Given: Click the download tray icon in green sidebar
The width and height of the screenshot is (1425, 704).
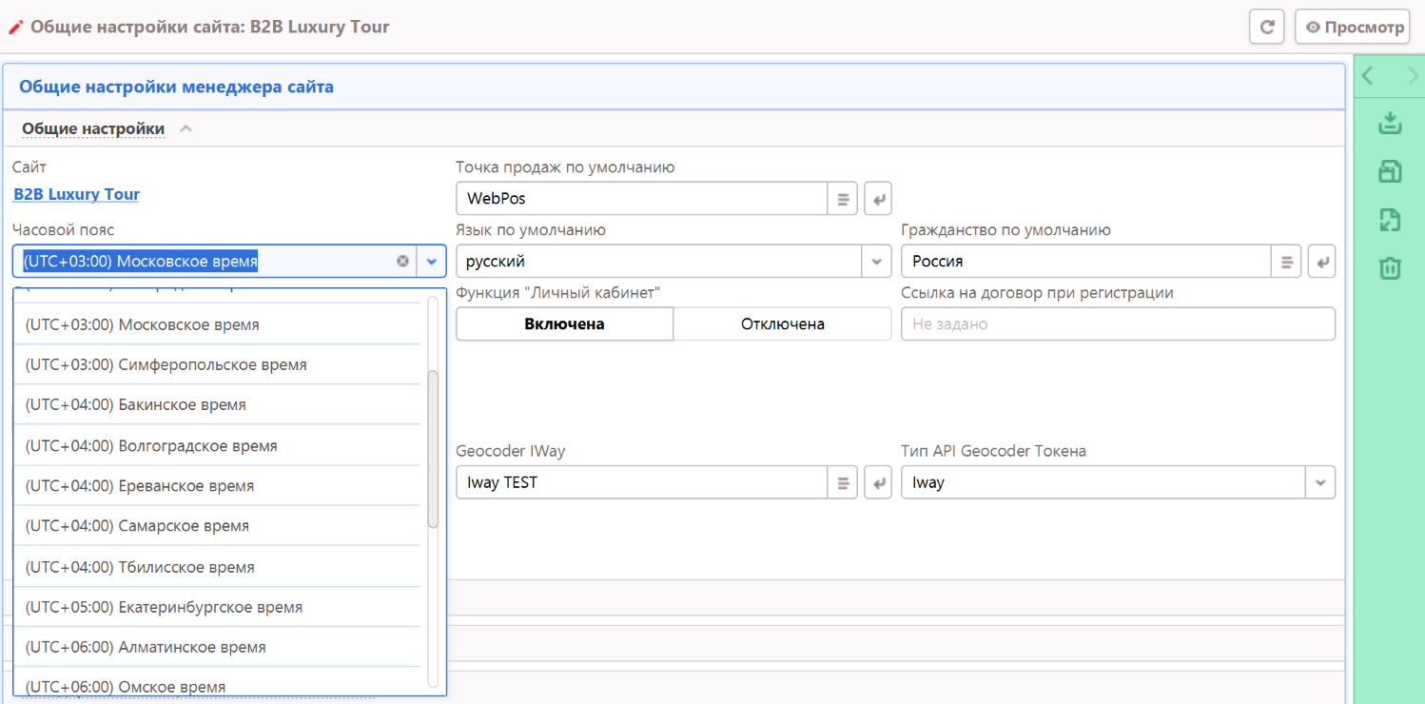Looking at the screenshot, I should pyautogui.click(x=1390, y=123).
